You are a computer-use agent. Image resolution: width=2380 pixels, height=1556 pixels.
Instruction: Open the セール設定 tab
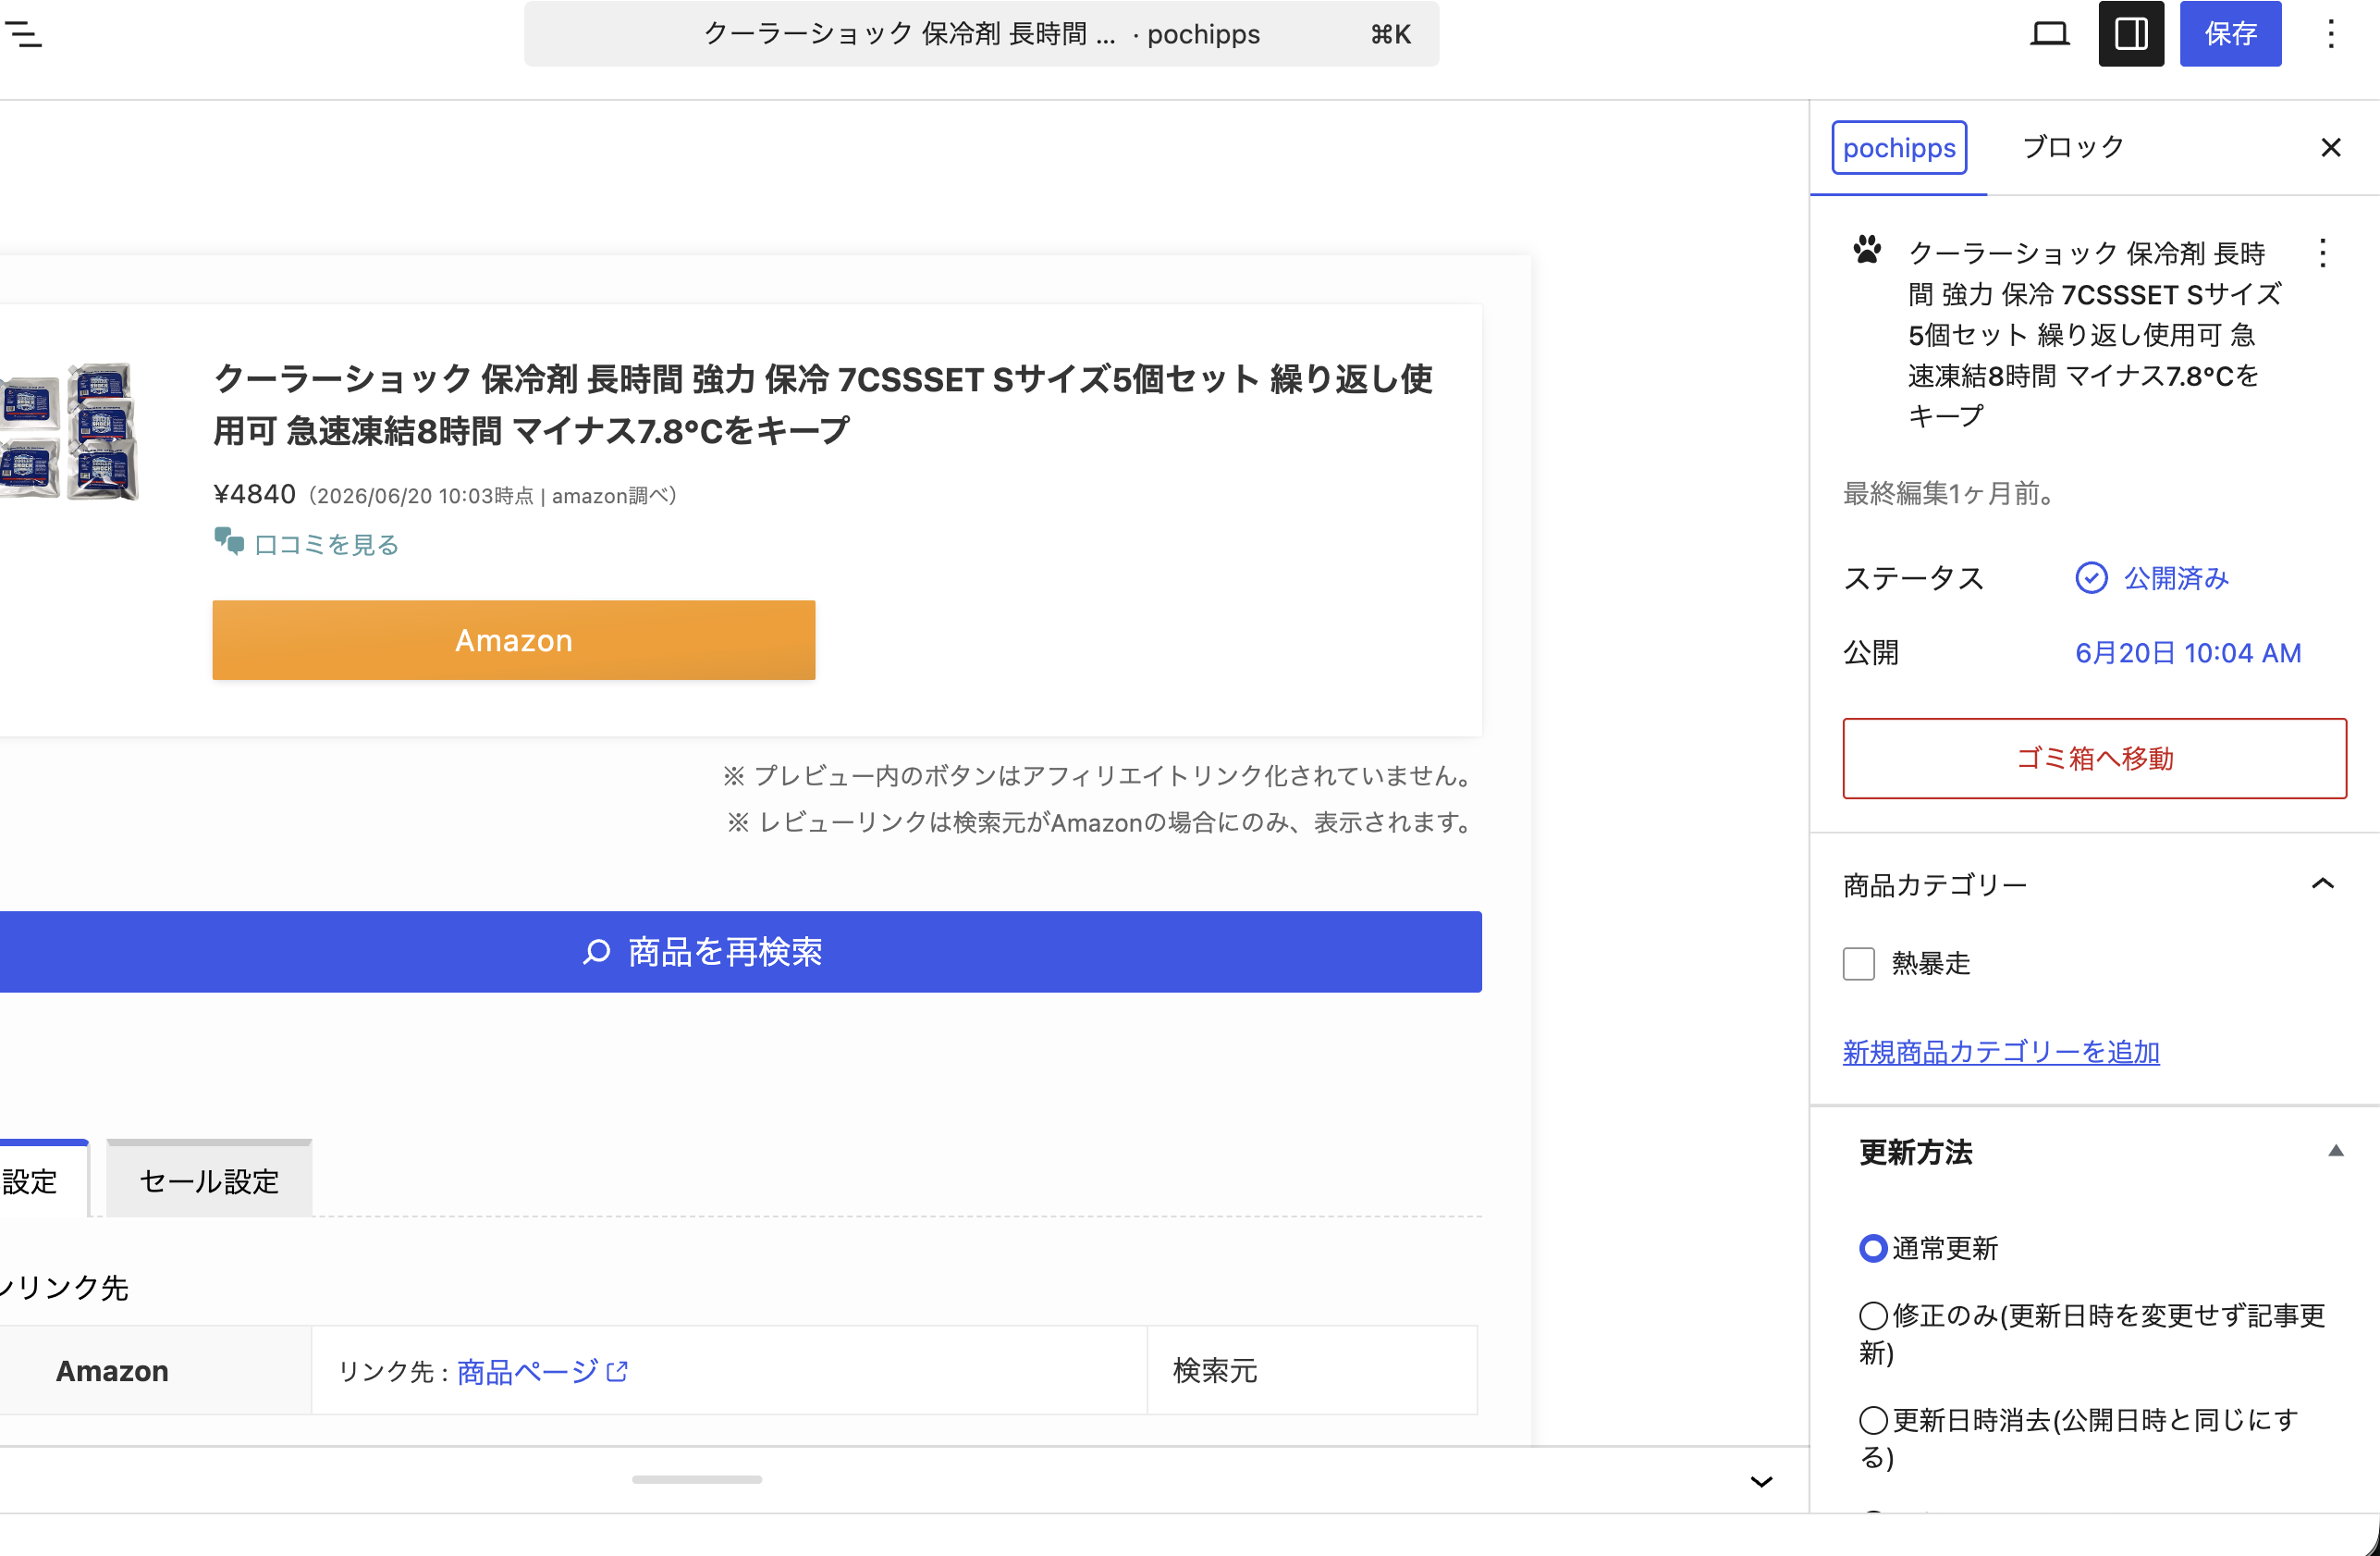209,1180
